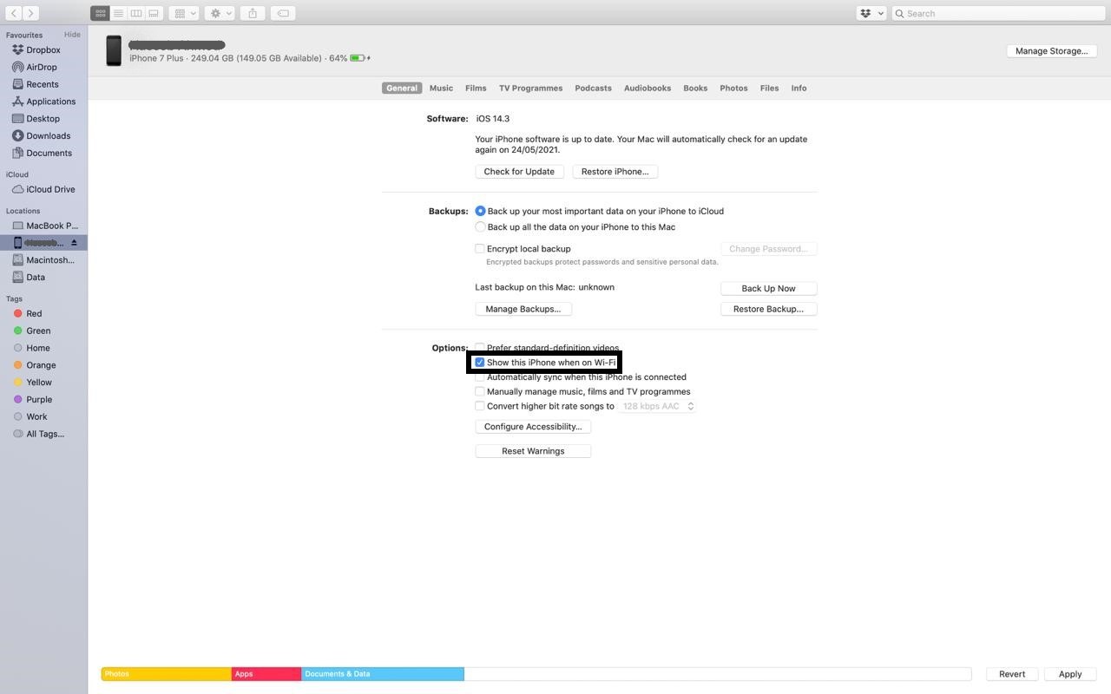Viewport: 1111px width, 694px height.
Task: Click the Photos segment of the storage bar
Action: click(x=165, y=673)
